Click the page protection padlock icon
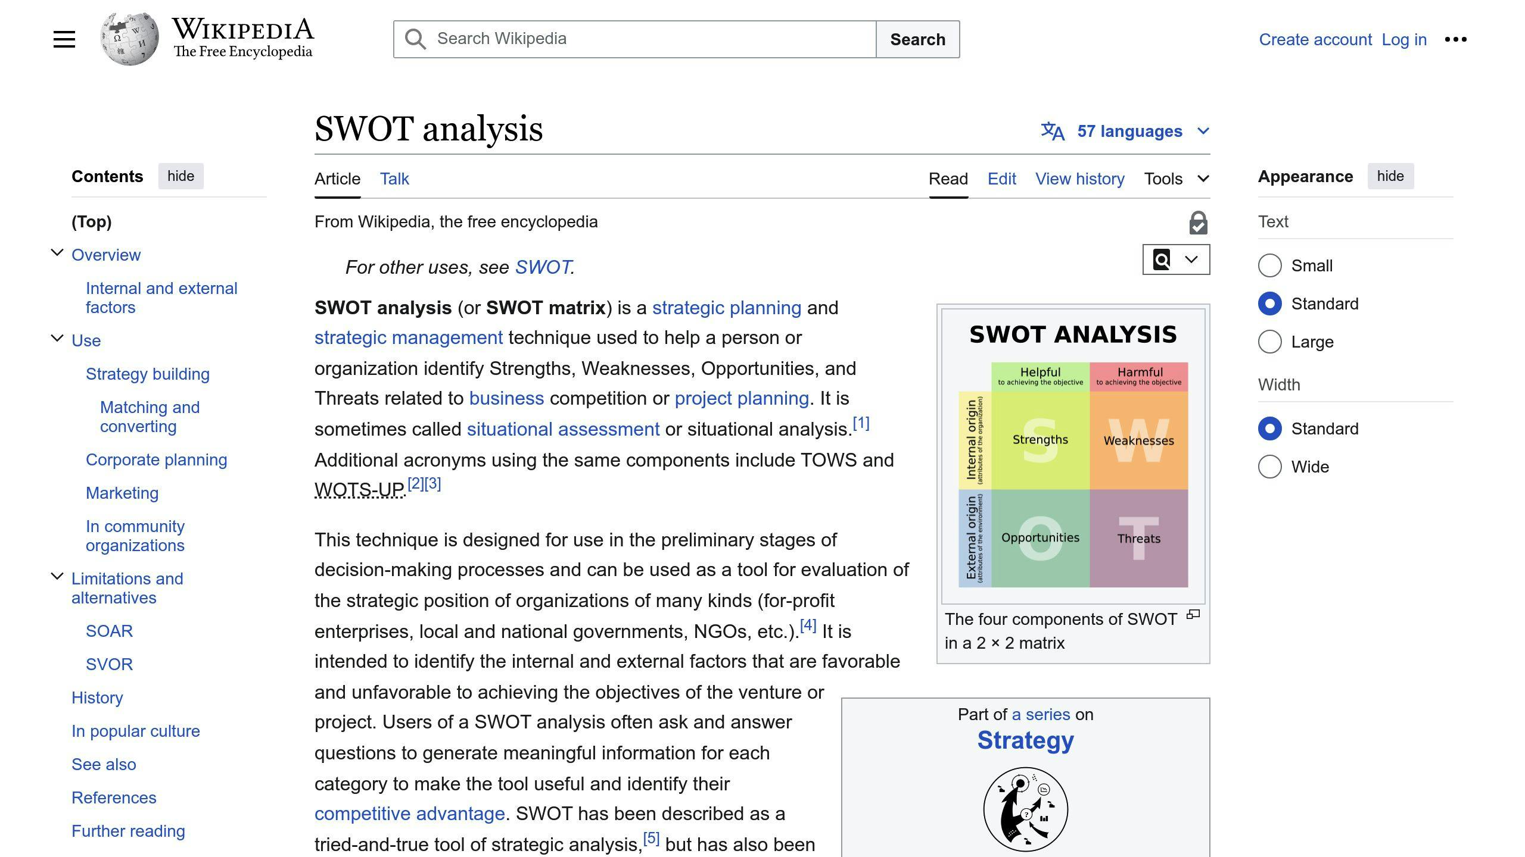Screen dimensions: 1525x857 click(1198, 223)
